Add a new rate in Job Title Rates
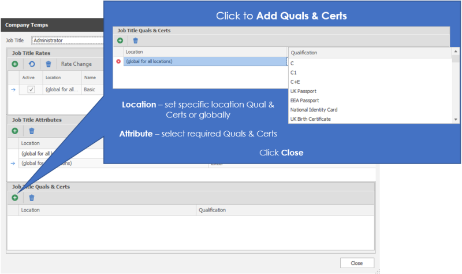 tap(14, 64)
